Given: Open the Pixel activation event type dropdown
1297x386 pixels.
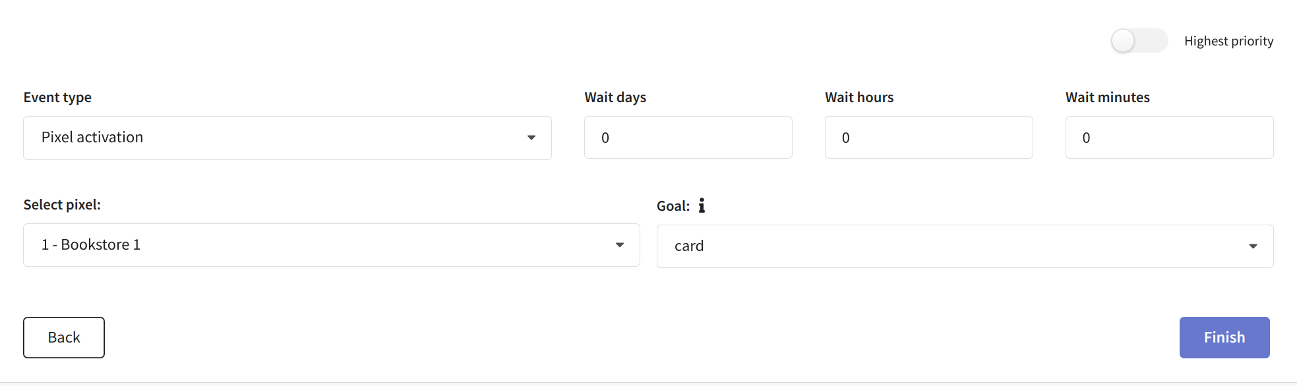Looking at the screenshot, I should pos(287,138).
